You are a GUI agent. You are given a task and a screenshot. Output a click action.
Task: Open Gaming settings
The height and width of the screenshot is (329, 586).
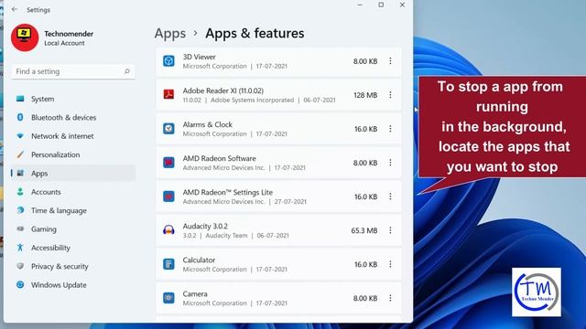pos(73,229)
